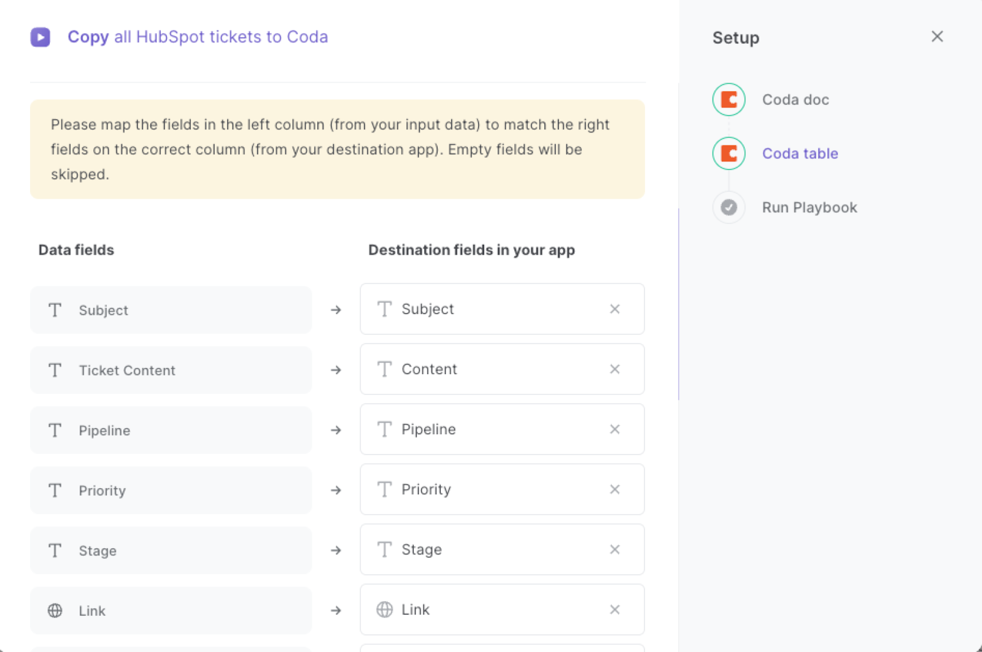Open the Stage destination field selector
The width and height of the screenshot is (982, 652).
(502, 550)
